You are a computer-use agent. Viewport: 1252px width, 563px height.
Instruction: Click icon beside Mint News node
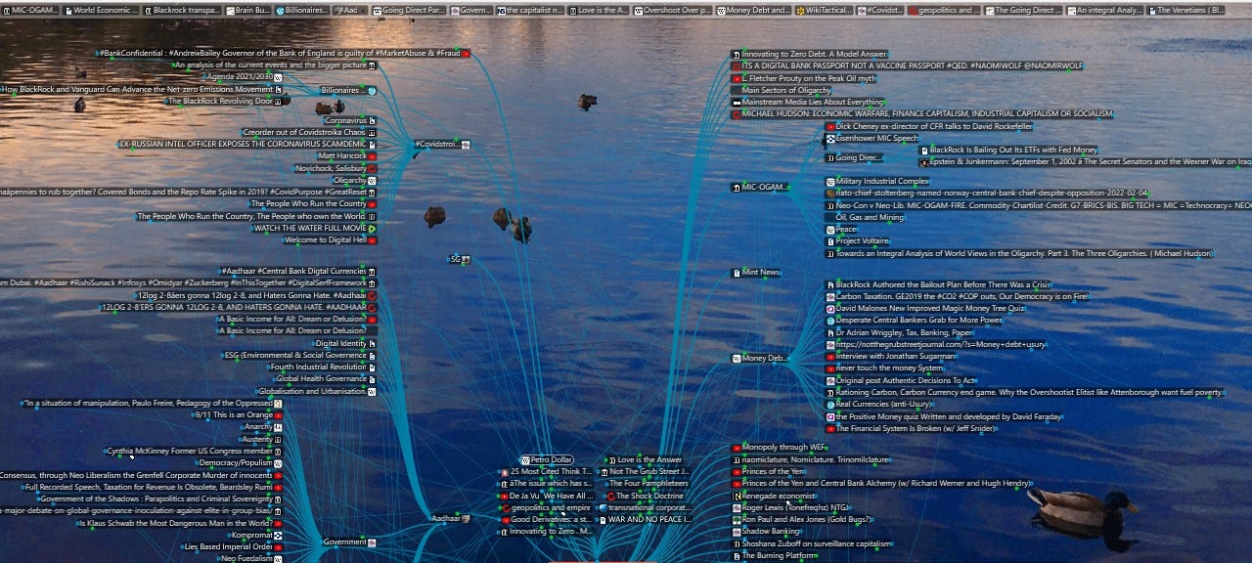(737, 273)
